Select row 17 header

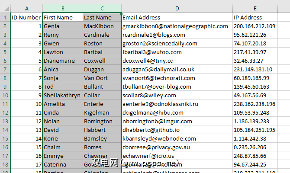(x=5, y=156)
